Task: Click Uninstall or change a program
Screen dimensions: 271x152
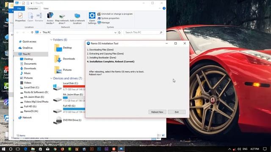Action: pos(115,14)
